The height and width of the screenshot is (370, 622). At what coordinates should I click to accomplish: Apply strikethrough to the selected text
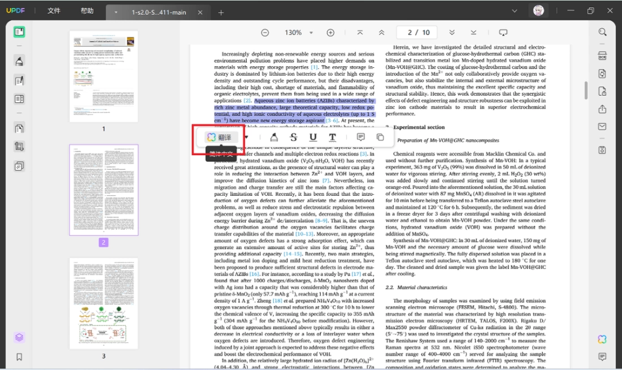(x=293, y=137)
